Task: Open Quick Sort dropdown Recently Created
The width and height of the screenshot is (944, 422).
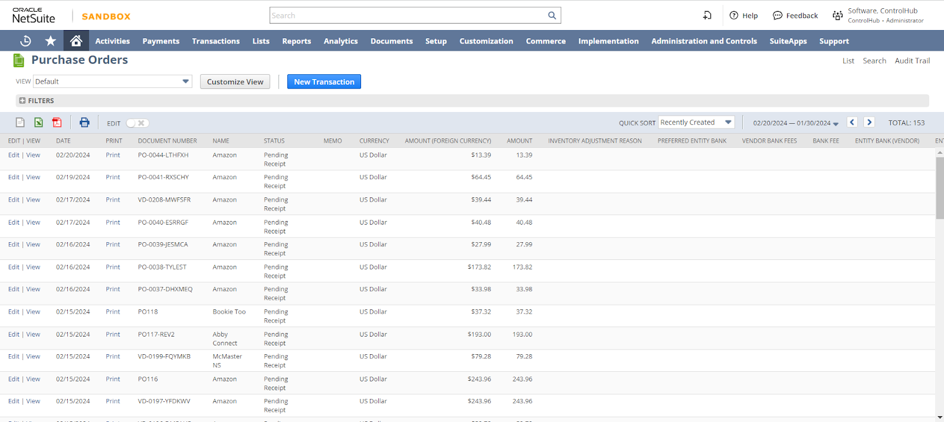Action: pos(696,123)
